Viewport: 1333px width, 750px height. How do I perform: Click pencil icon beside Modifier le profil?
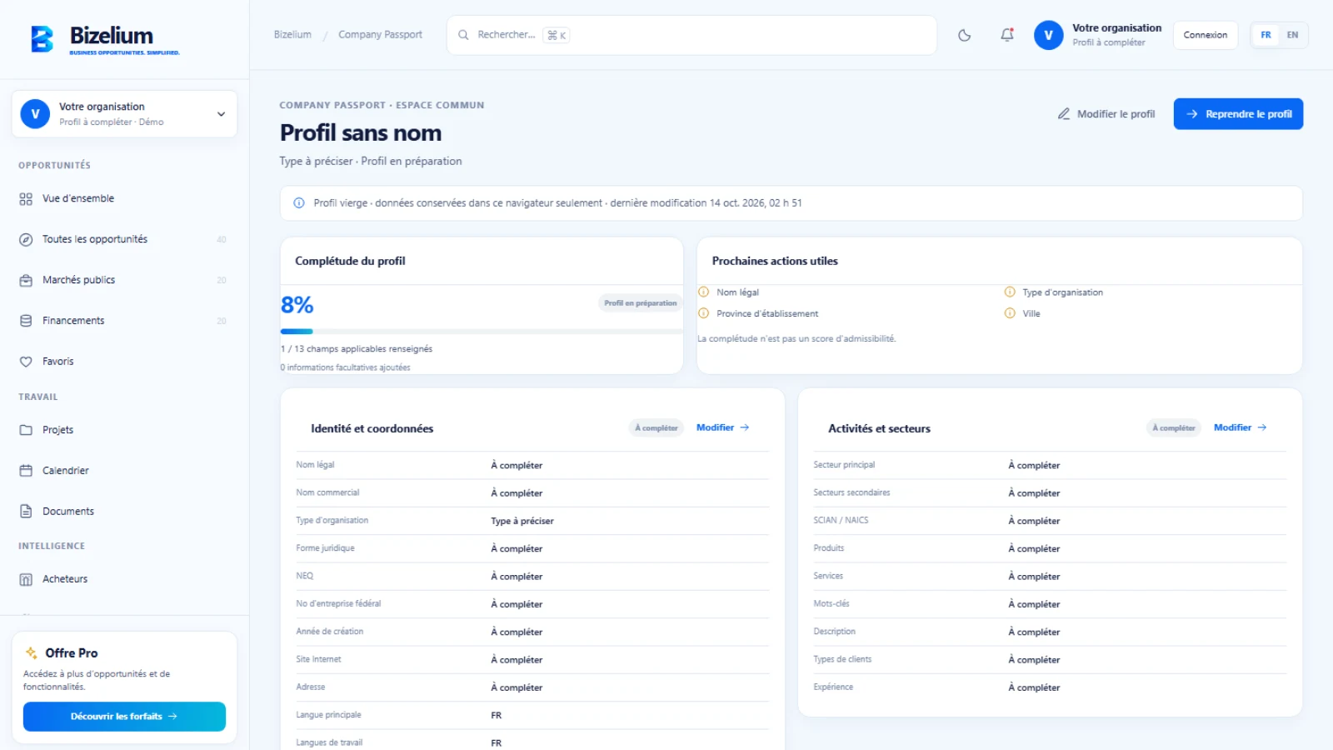click(1064, 114)
